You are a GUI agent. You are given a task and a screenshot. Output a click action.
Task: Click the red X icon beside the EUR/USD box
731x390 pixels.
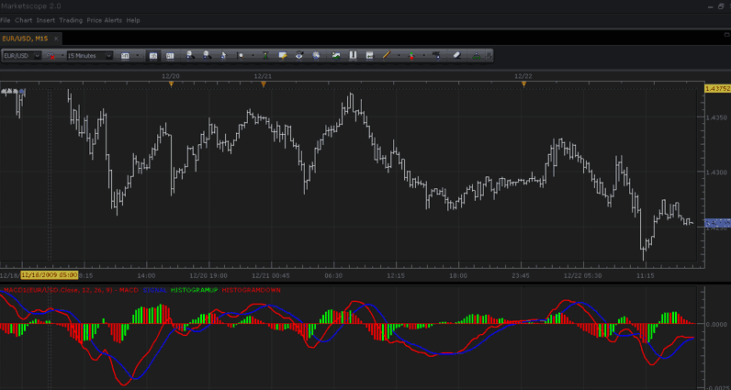pyautogui.click(x=50, y=56)
